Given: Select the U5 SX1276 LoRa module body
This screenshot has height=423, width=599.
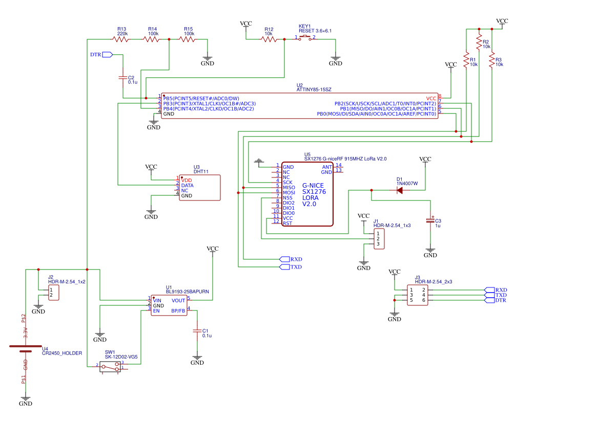Looking at the screenshot, I should [307, 194].
